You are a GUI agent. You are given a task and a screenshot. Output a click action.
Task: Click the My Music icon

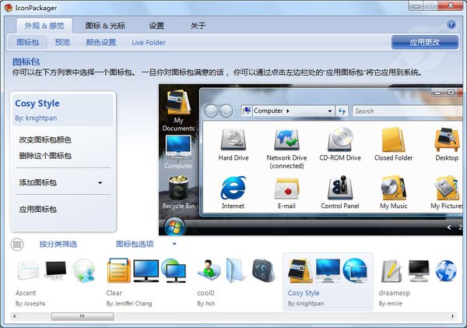click(x=393, y=188)
